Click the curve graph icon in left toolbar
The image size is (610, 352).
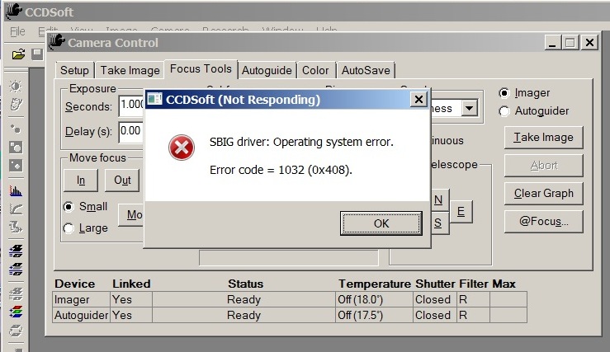(x=16, y=209)
